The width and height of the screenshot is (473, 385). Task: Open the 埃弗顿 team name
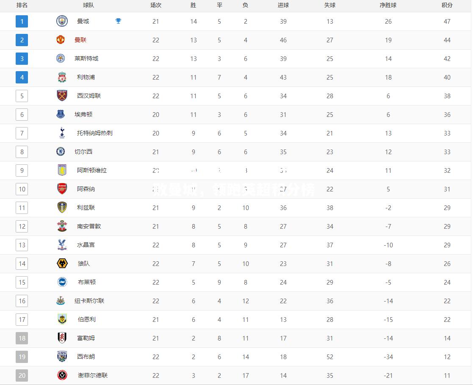pos(83,114)
